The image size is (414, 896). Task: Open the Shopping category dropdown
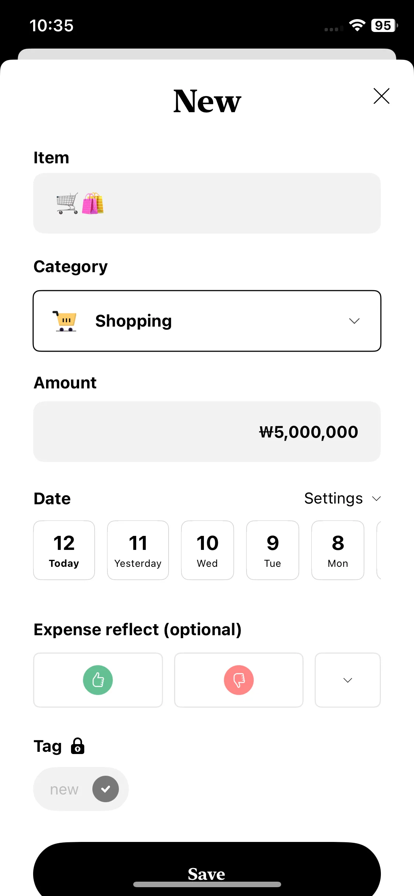(x=207, y=321)
